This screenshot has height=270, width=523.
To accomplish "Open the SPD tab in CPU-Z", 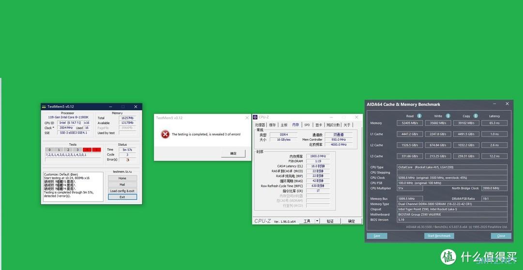I will pos(307,125).
